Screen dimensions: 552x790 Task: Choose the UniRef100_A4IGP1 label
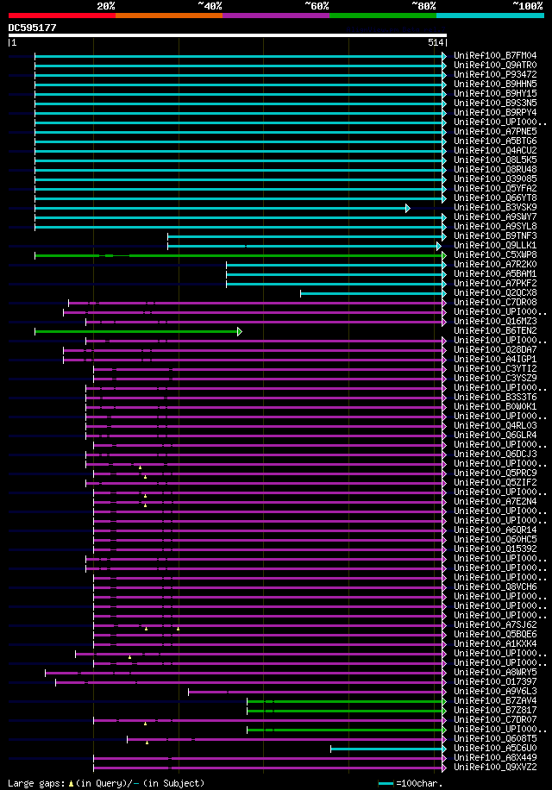point(495,360)
